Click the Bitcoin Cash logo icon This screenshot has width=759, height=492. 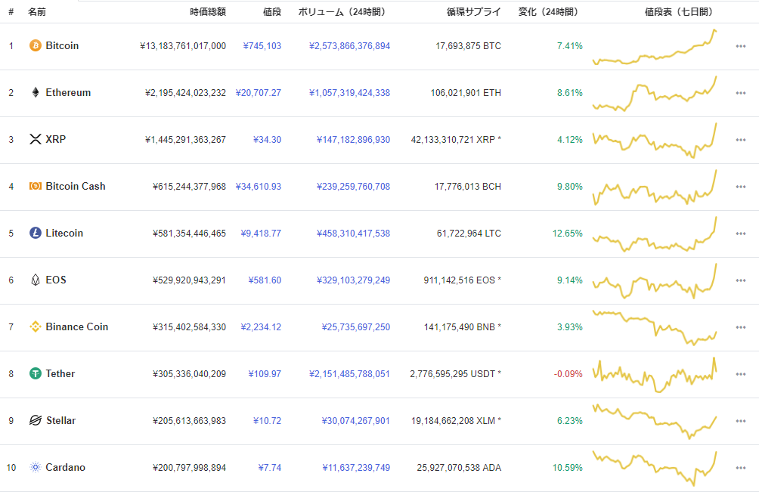click(36, 186)
